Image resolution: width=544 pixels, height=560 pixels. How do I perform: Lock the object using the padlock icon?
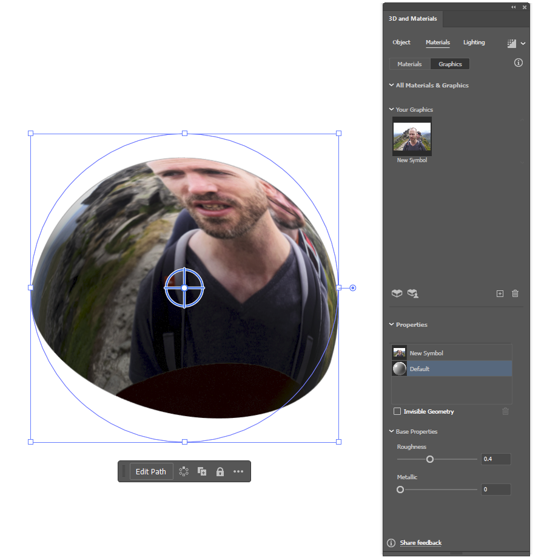click(x=220, y=471)
